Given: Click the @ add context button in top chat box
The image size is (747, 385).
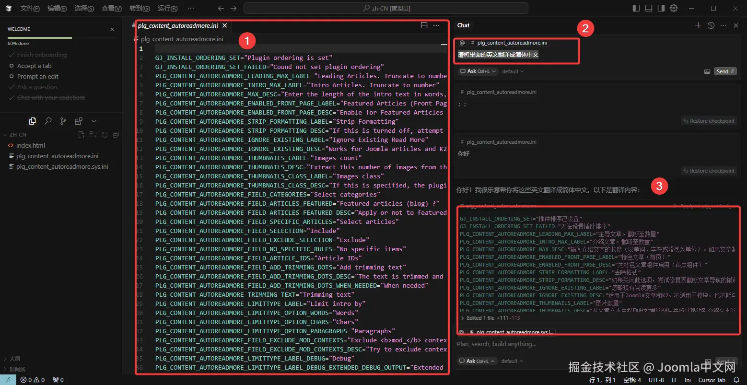Looking at the screenshot, I should pos(462,43).
